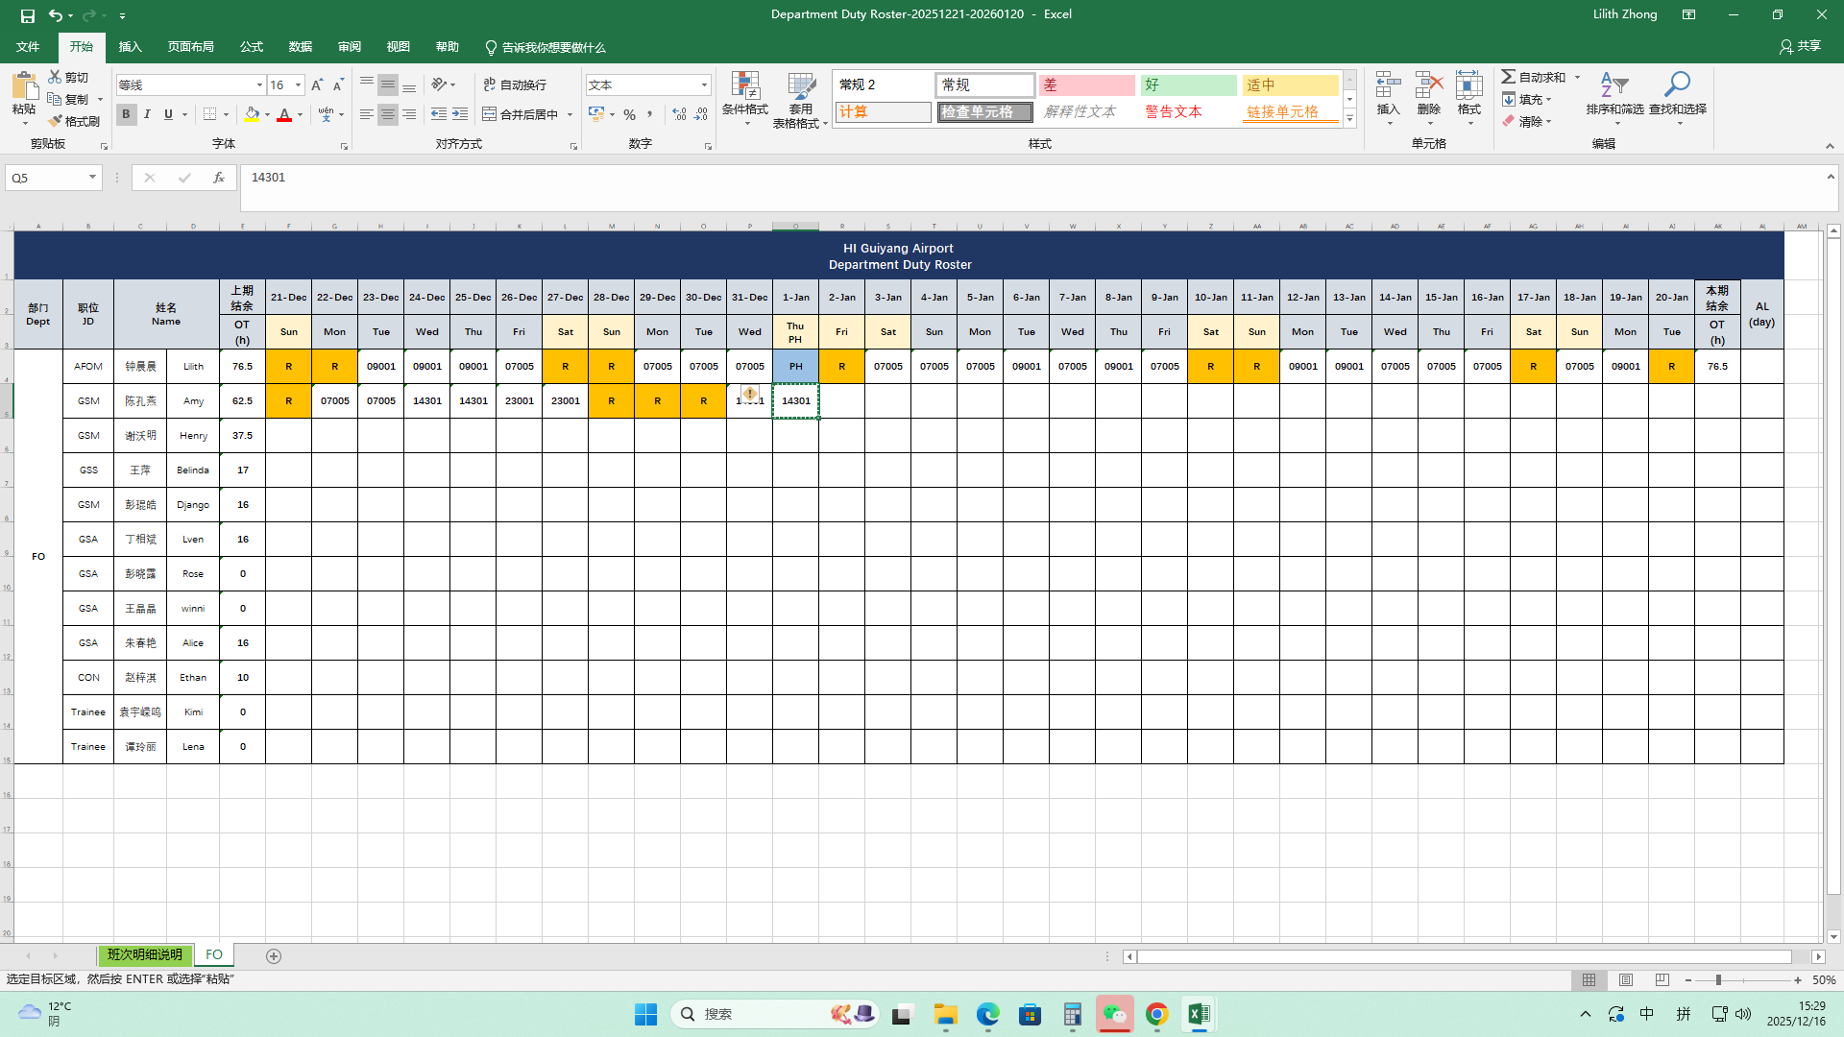This screenshot has height=1037, width=1844.
Task: Click the Insert Function fx icon
Action: pos(219,178)
